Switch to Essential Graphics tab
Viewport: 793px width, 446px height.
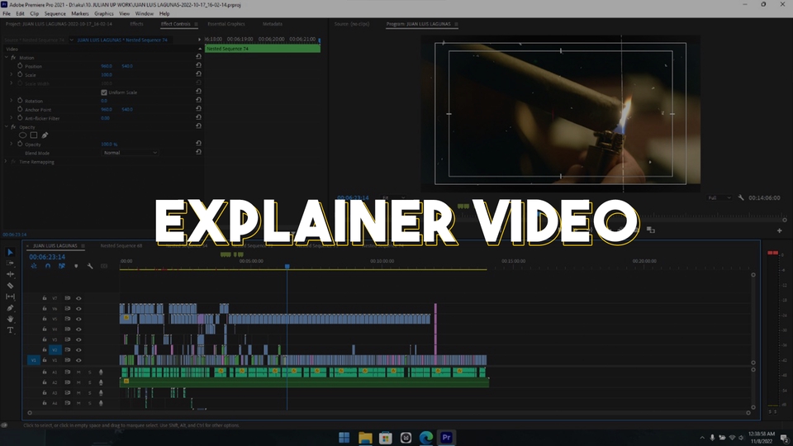tap(226, 24)
